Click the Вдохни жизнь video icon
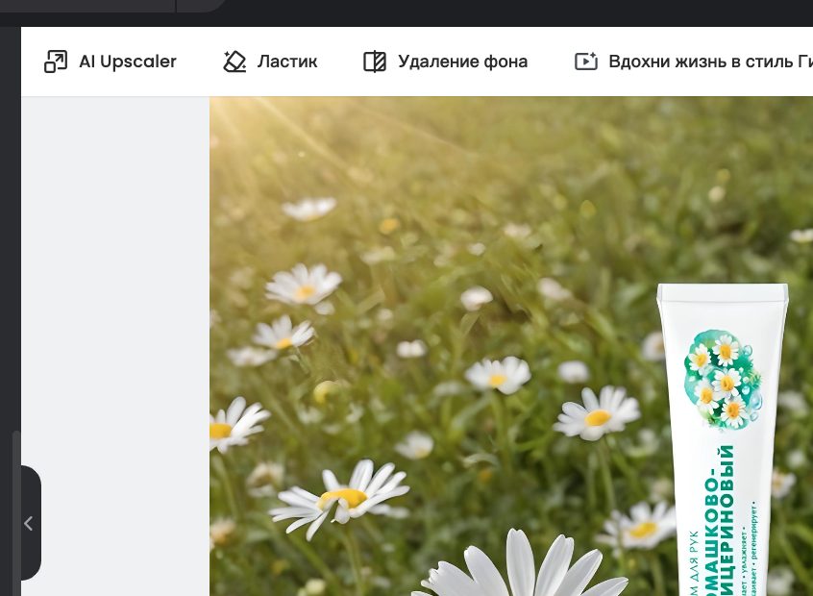Viewport: 813px width, 596px height. [x=586, y=62]
